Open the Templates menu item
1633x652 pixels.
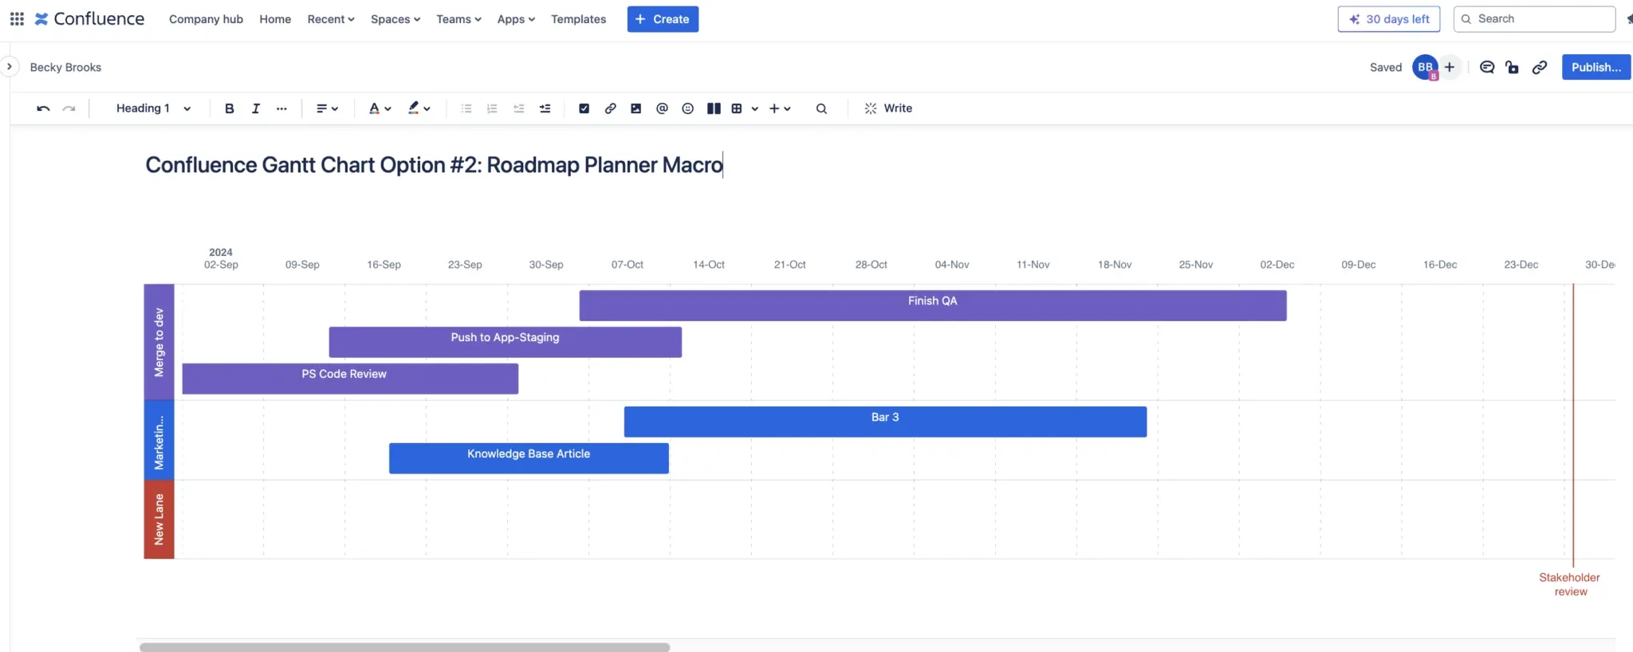(x=578, y=19)
